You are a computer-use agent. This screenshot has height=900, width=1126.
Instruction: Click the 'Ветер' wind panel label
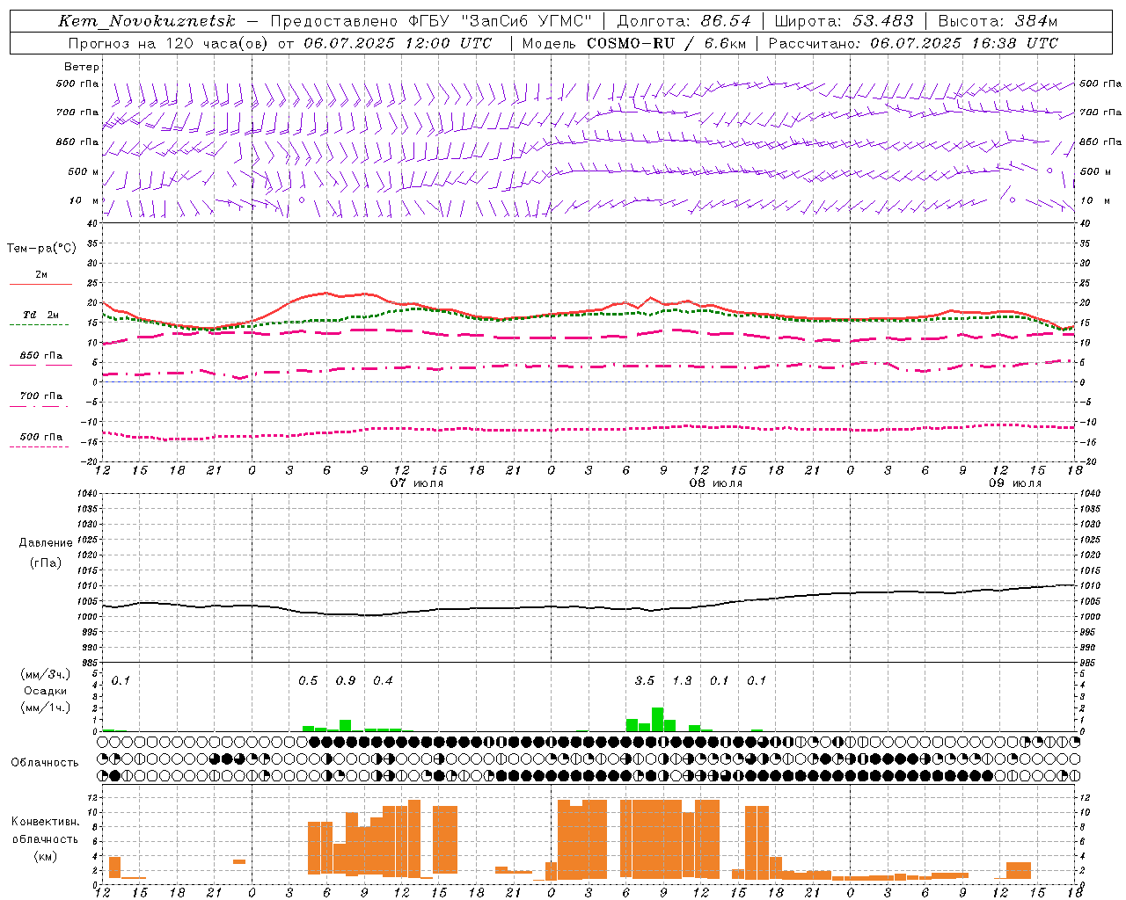point(82,67)
